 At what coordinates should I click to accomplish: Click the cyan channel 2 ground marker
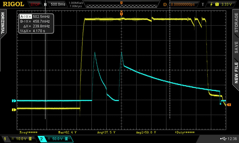click(14, 101)
